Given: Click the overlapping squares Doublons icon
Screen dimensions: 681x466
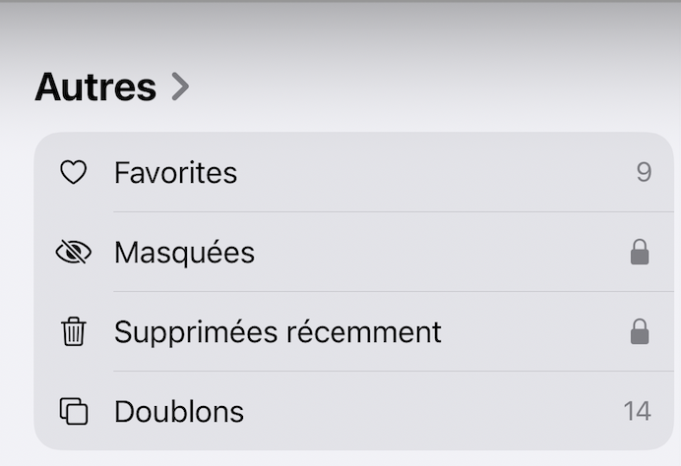Looking at the screenshot, I should 73,411.
